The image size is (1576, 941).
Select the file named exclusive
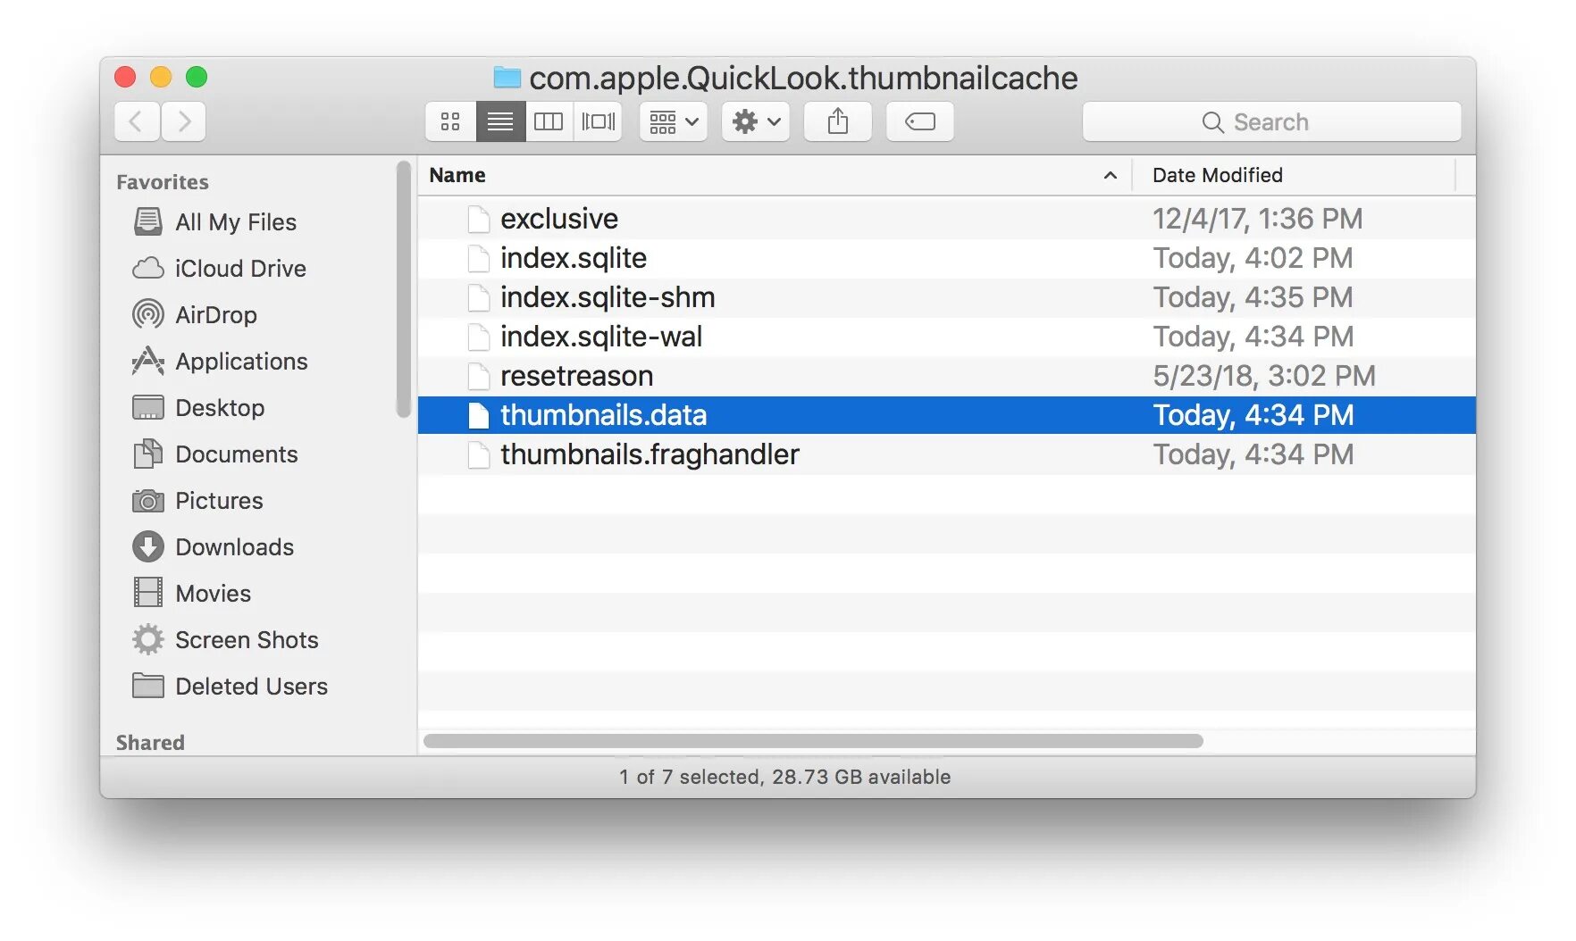point(947,219)
